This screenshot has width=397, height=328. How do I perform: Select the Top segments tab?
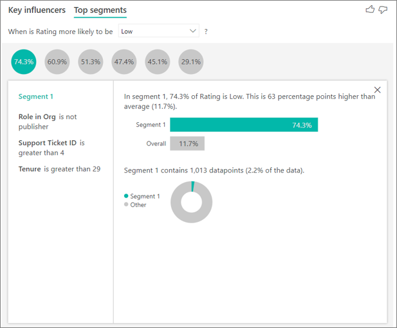100,10
